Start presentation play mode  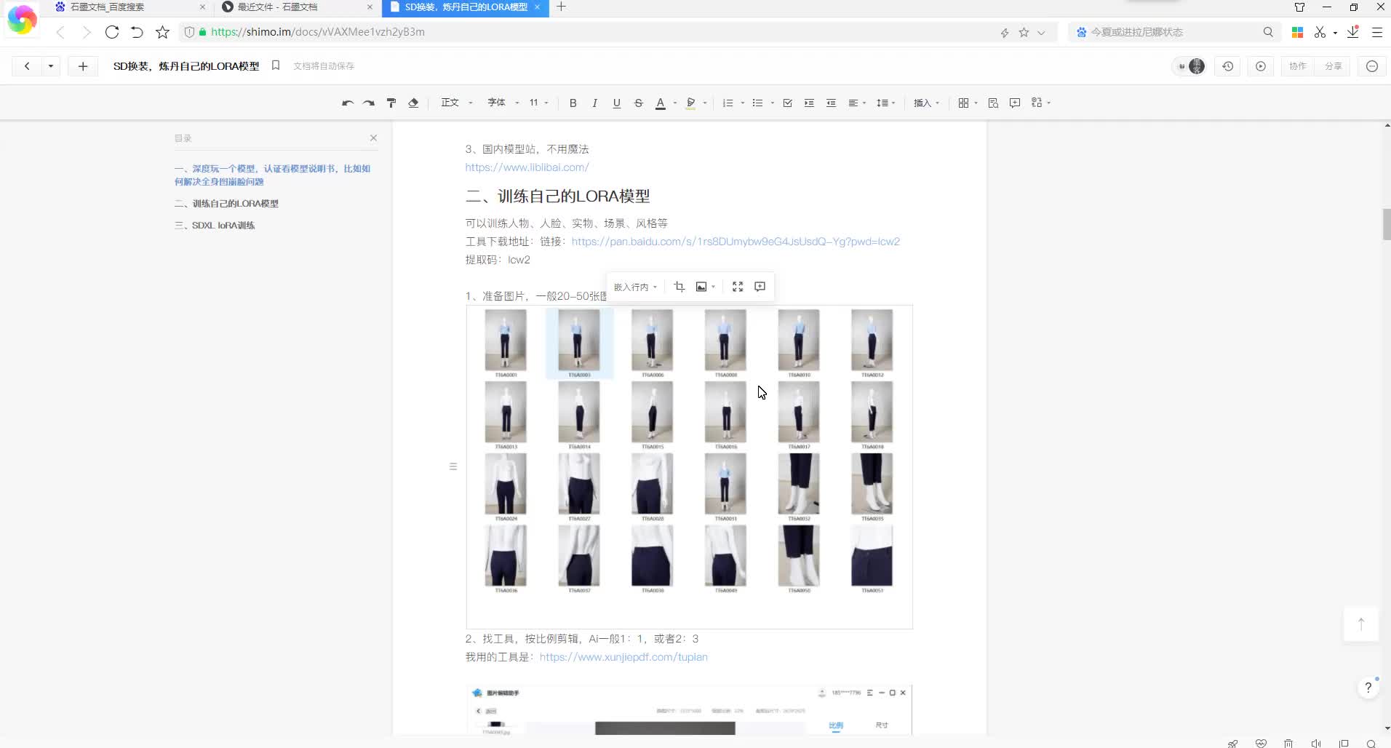click(1261, 66)
